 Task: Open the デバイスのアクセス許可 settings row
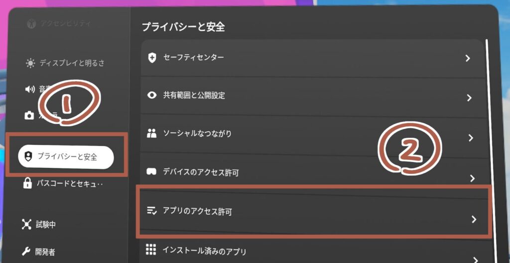pos(309,173)
